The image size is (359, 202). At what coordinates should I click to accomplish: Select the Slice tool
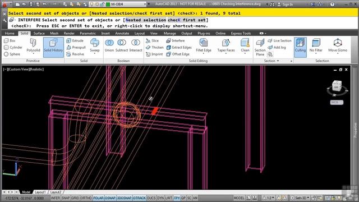pos(152,40)
